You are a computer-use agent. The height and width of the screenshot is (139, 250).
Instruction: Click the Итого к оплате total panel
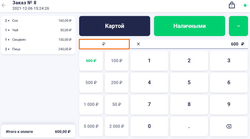pos(38,132)
